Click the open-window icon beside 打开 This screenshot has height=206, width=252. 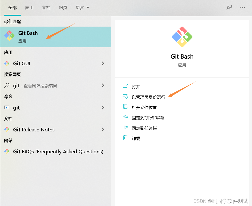point(125,86)
